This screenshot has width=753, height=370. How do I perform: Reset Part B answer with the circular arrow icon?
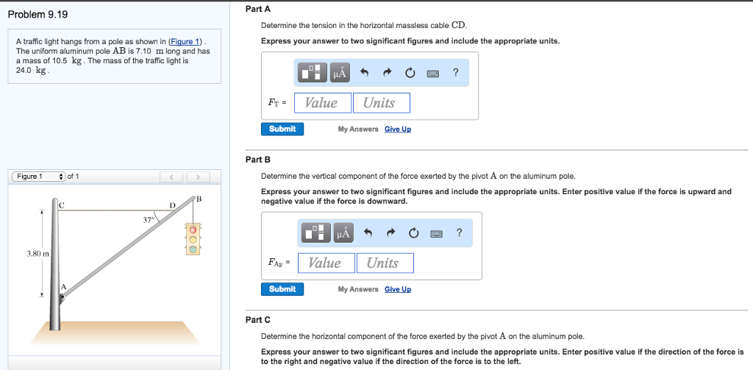click(413, 233)
